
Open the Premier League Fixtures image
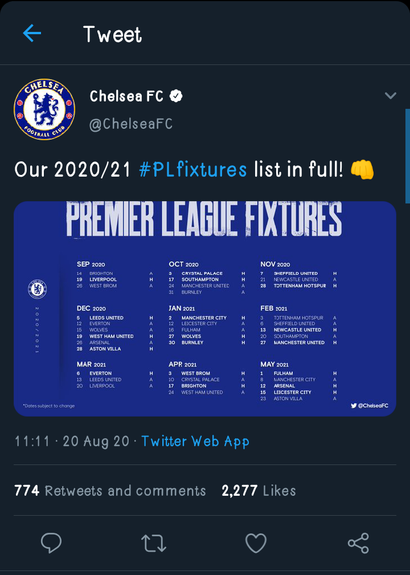(205, 308)
